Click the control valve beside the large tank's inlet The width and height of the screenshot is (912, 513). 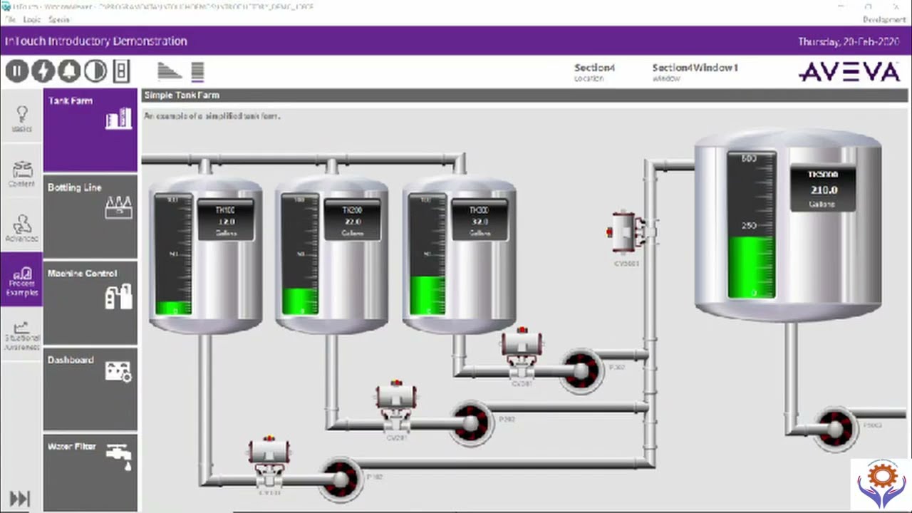pyautogui.click(x=631, y=232)
